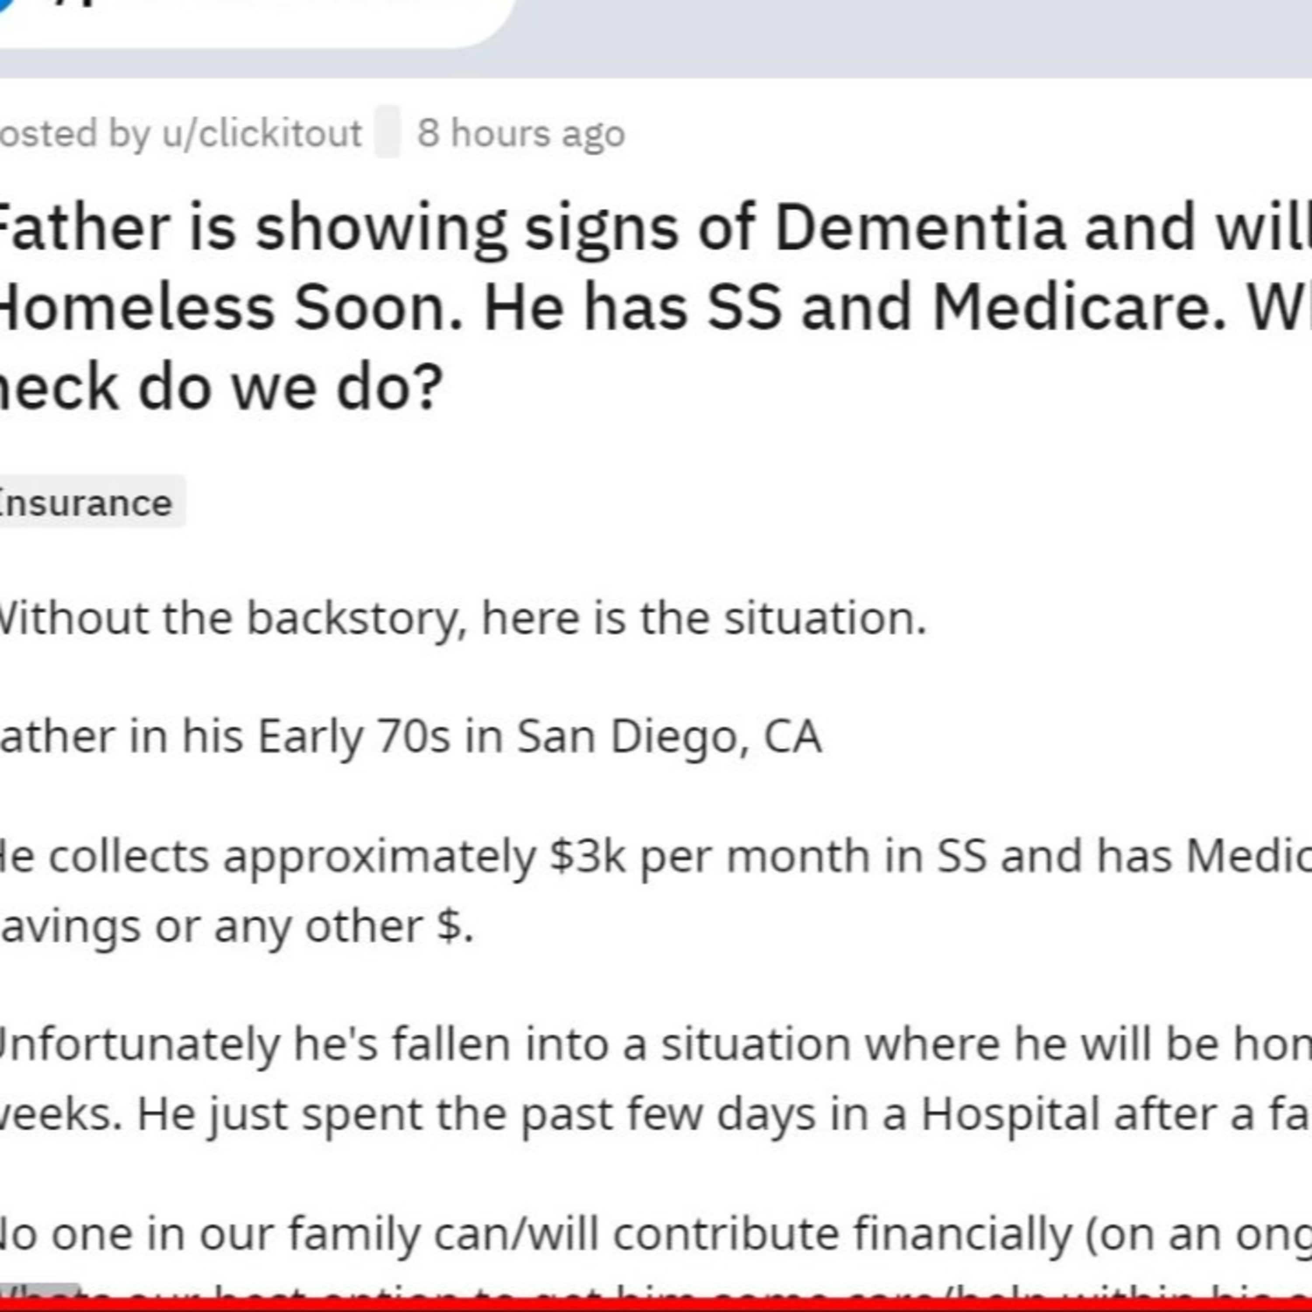Open the u/clickitout user profile link
1312x1312 pixels.
point(262,133)
